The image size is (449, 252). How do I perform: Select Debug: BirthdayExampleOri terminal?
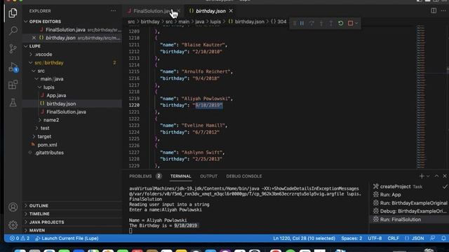tap(410, 211)
